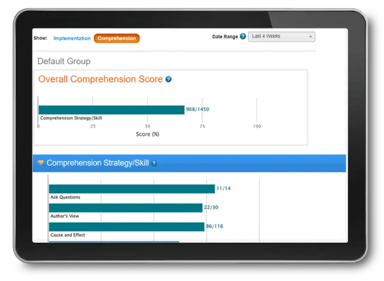Select the Cause and Effect bar

coord(126,227)
